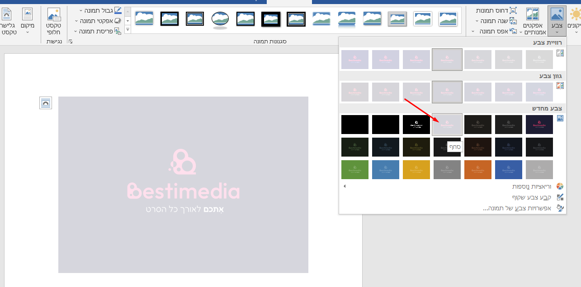581x287 pixels.
Task: Choose the orange recolor swatch
Action: (478, 170)
